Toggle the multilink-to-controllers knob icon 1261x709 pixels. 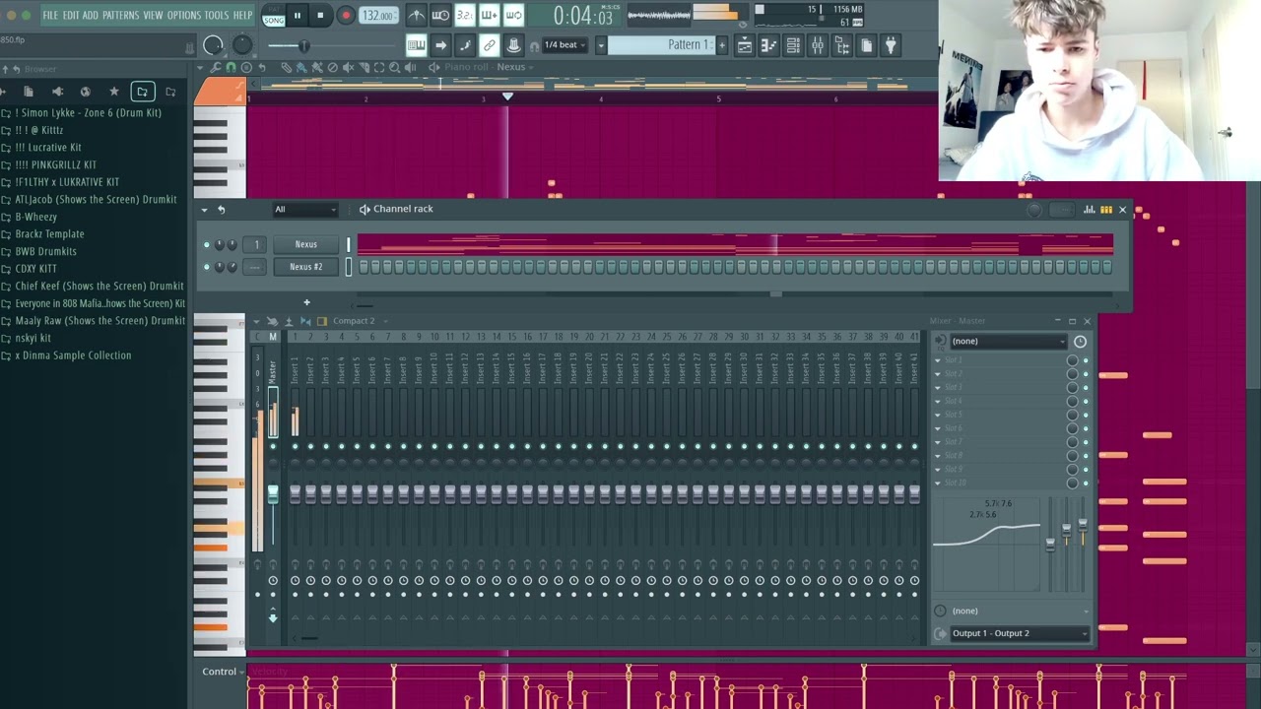point(513,45)
